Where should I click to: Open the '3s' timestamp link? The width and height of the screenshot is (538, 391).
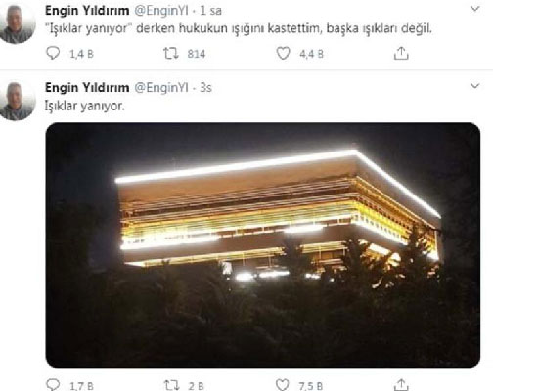pyautogui.click(x=205, y=87)
